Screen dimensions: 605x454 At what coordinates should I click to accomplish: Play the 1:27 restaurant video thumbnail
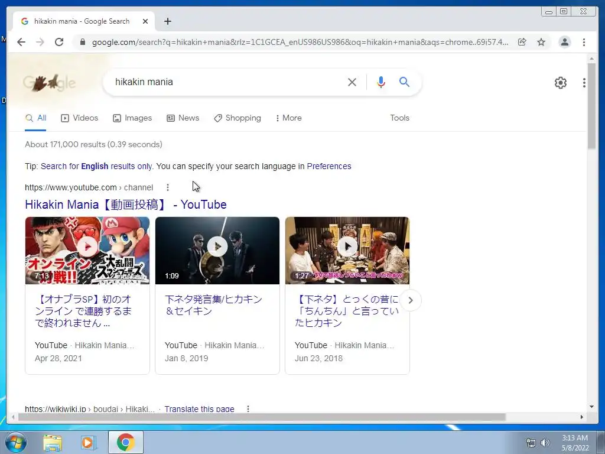click(x=347, y=251)
